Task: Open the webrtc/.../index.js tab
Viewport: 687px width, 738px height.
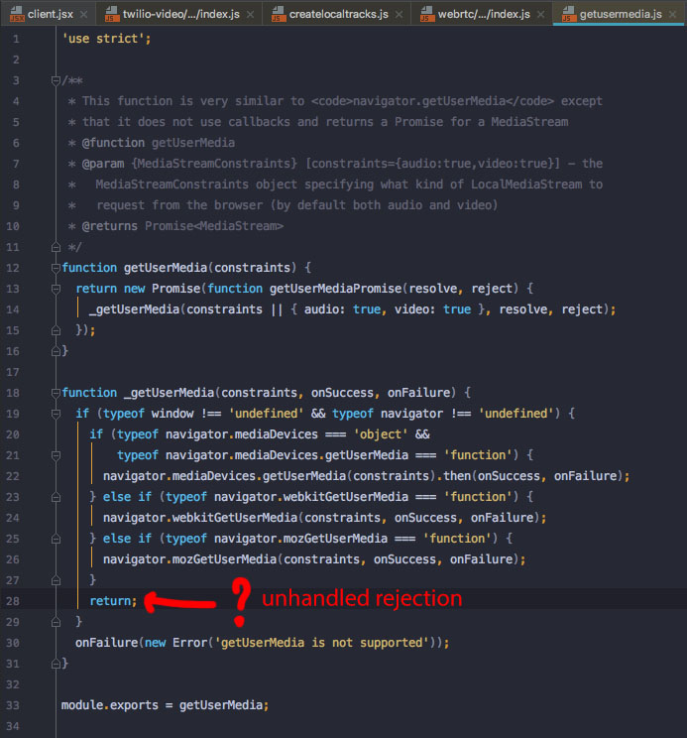Action: (x=484, y=14)
